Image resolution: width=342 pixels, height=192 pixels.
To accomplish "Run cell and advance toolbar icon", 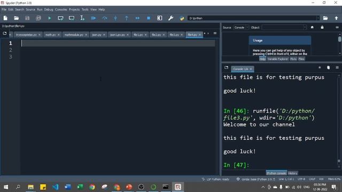I will coord(72,18).
